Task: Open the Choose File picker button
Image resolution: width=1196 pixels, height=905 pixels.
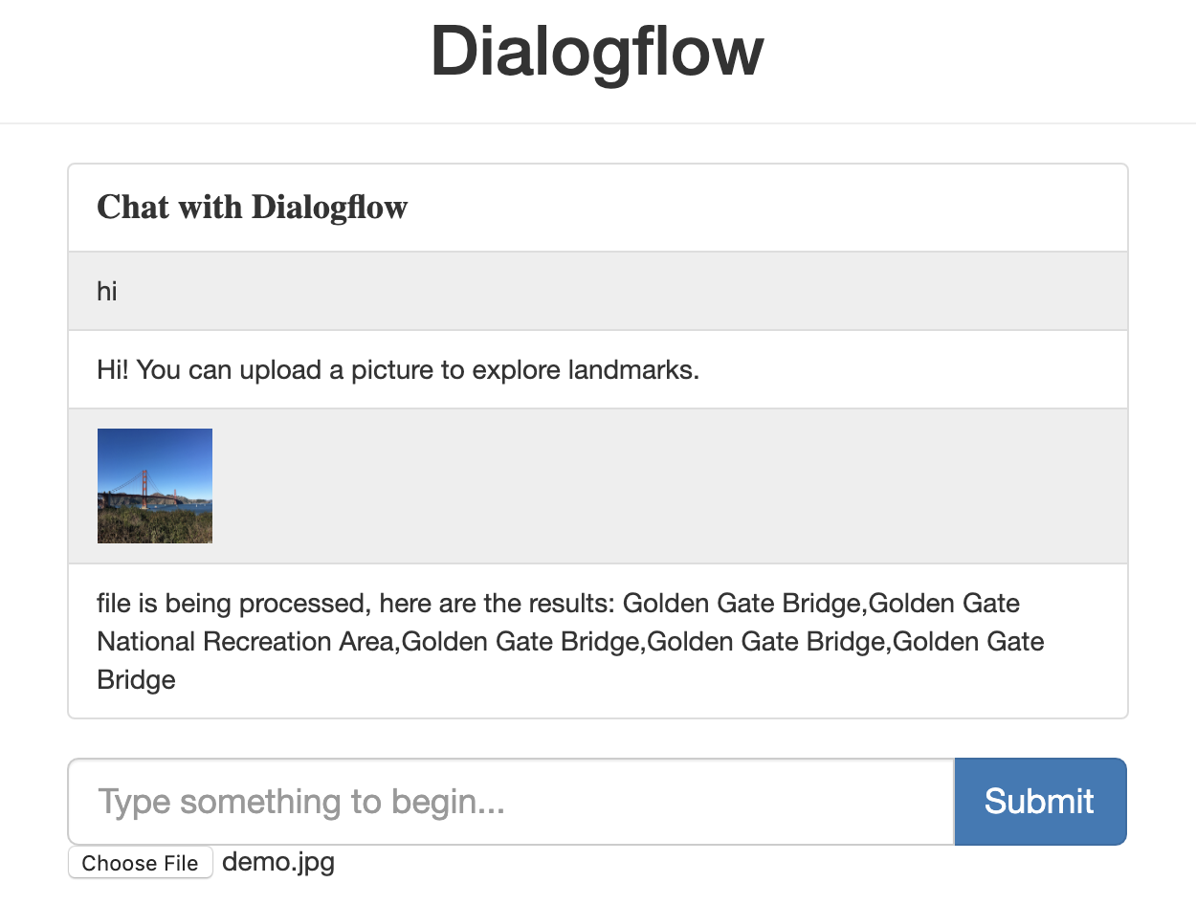Action: pos(141,863)
